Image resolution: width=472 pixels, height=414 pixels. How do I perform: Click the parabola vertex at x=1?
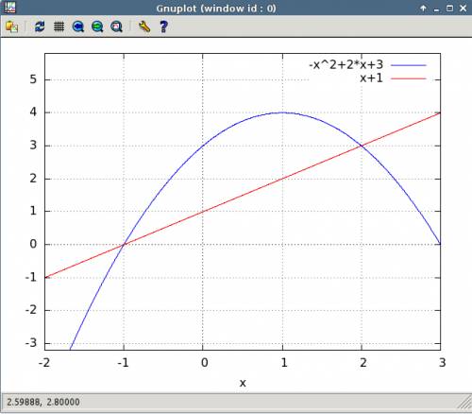pos(282,112)
